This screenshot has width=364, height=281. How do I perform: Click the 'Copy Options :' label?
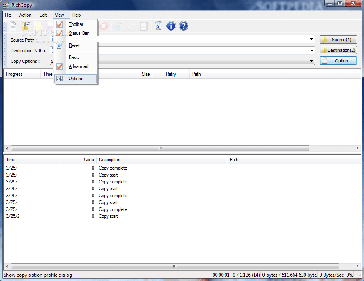pyautogui.click(x=25, y=62)
